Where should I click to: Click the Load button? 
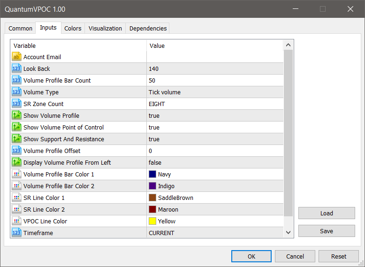[x=327, y=213]
